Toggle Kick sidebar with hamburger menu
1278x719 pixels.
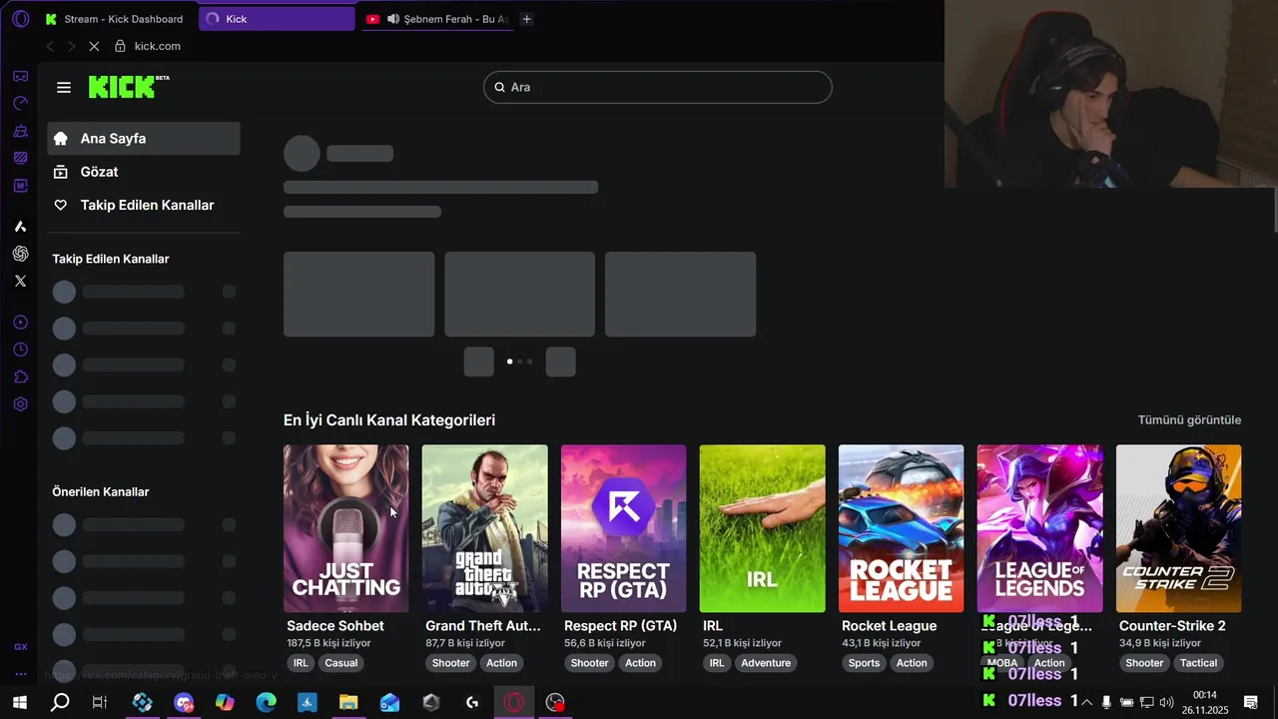tap(64, 87)
